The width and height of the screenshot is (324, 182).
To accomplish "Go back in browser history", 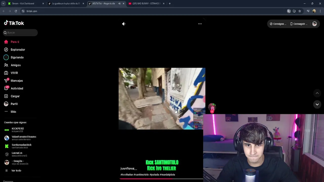I will (x=4, y=11).
